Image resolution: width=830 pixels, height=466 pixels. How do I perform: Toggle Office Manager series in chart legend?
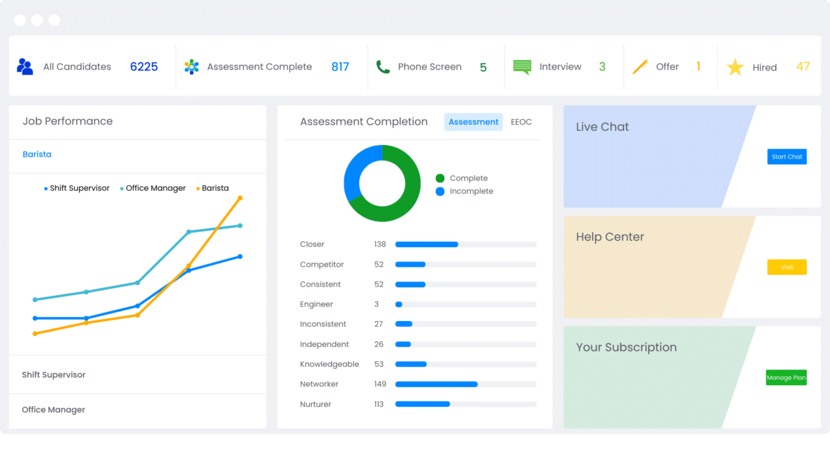coord(153,188)
